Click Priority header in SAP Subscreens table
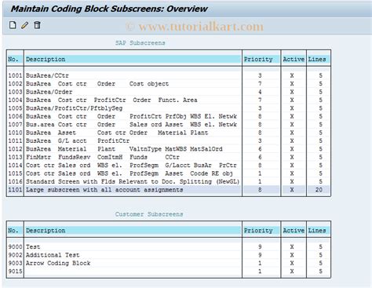The height and width of the screenshot is (288, 372). pos(258,60)
